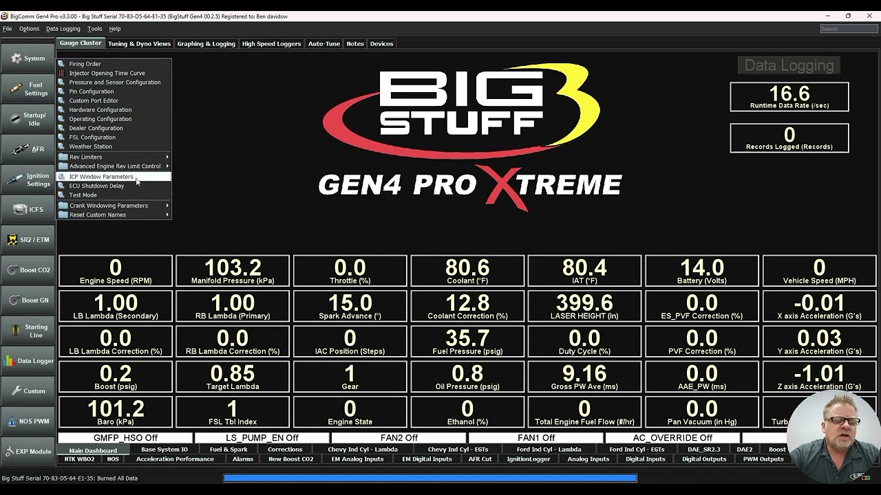
Task: Open the NOS PWM sidebar section
Action: tap(28, 421)
